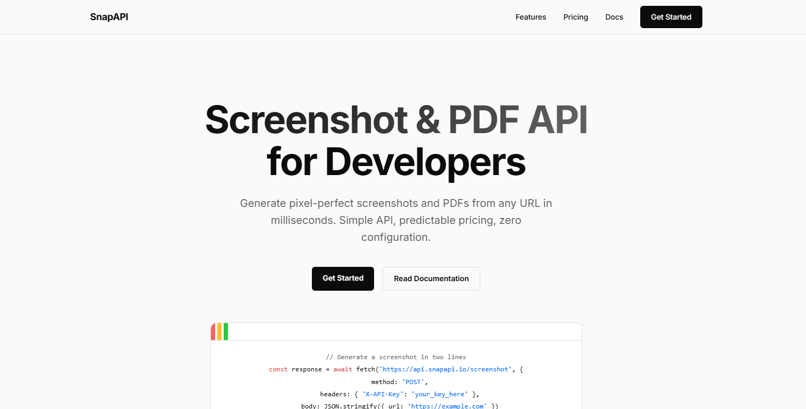Image resolution: width=806 pixels, height=409 pixels.
Task: Click the screenshot comment line in the code
Action: pyautogui.click(x=396, y=356)
